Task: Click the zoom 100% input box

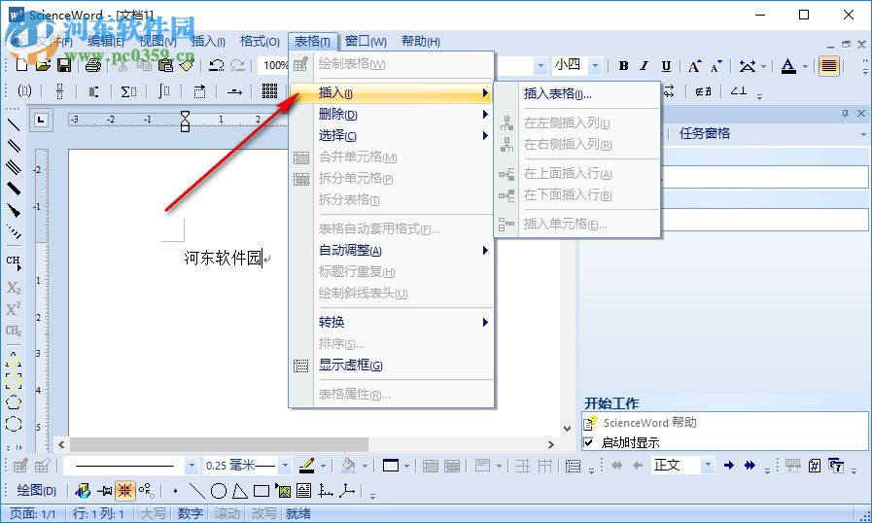Action: (275, 66)
